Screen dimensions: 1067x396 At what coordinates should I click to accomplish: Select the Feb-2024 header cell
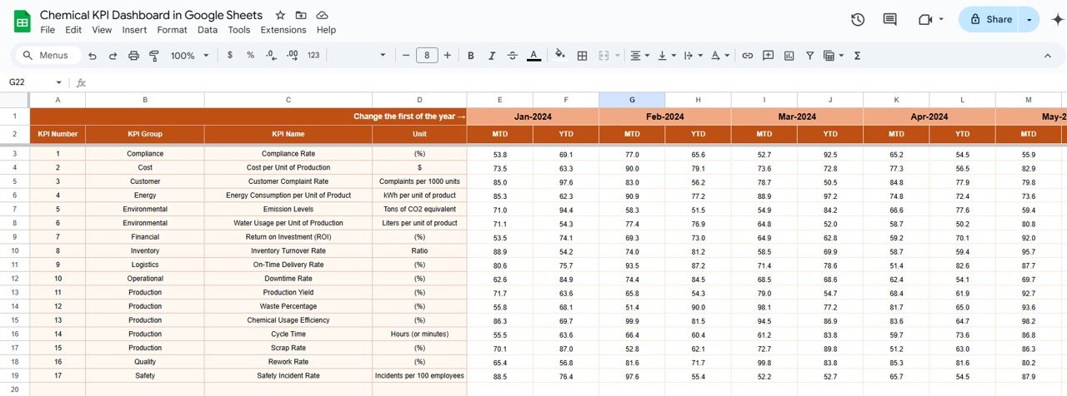click(x=665, y=116)
